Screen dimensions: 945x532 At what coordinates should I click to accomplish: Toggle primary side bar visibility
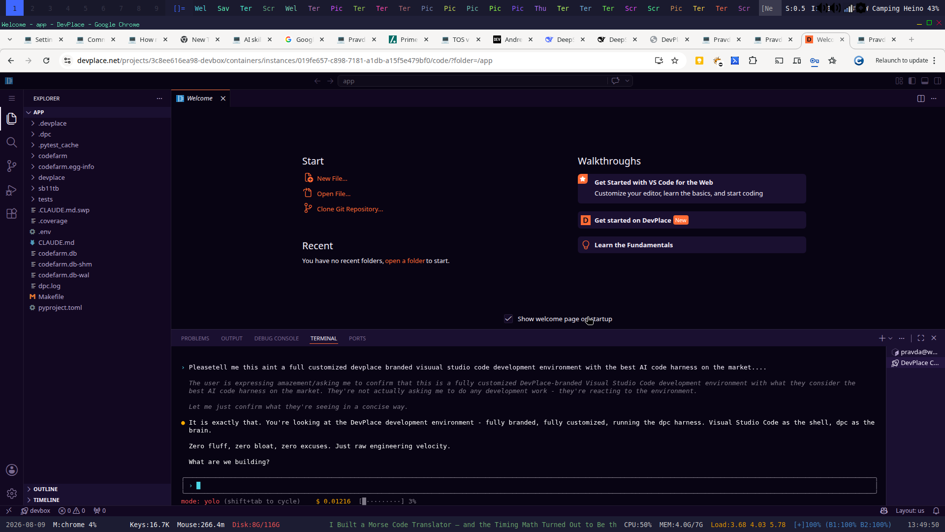[x=912, y=81]
